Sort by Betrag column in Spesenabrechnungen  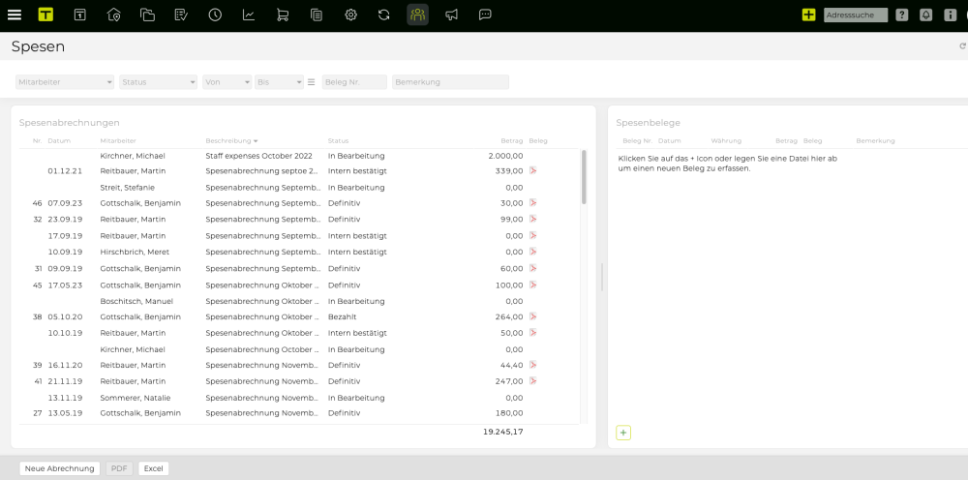pyautogui.click(x=512, y=140)
